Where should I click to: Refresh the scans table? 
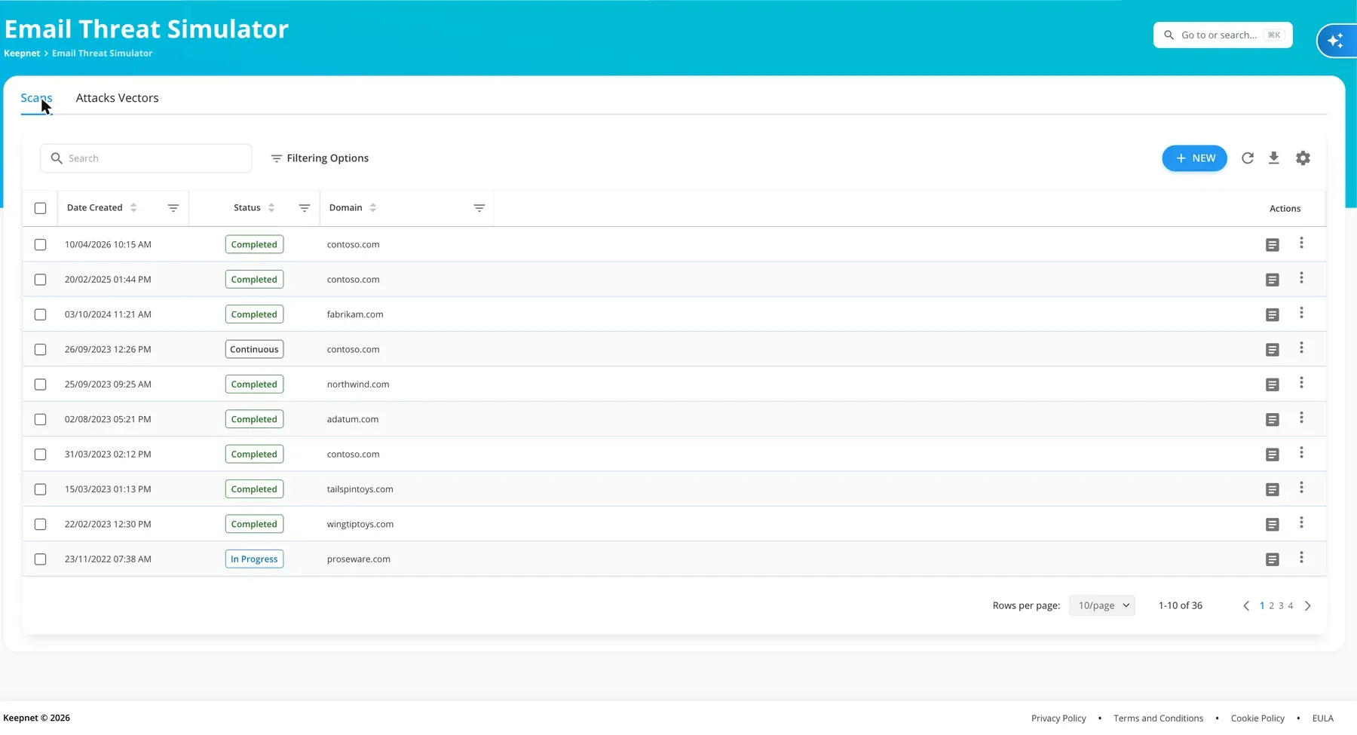coord(1248,158)
